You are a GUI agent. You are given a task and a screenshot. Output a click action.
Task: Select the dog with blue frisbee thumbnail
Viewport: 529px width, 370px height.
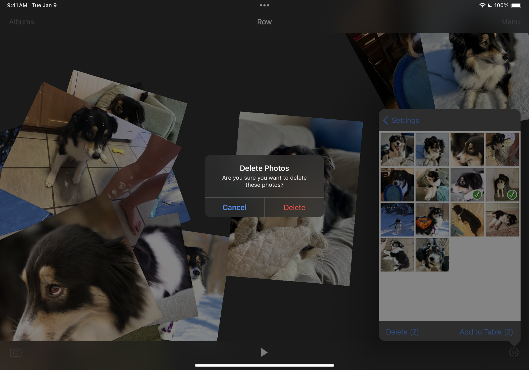pyautogui.click(x=397, y=185)
